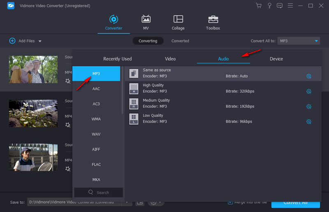Open the hamburger menu in title bar

(x=290, y=6)
